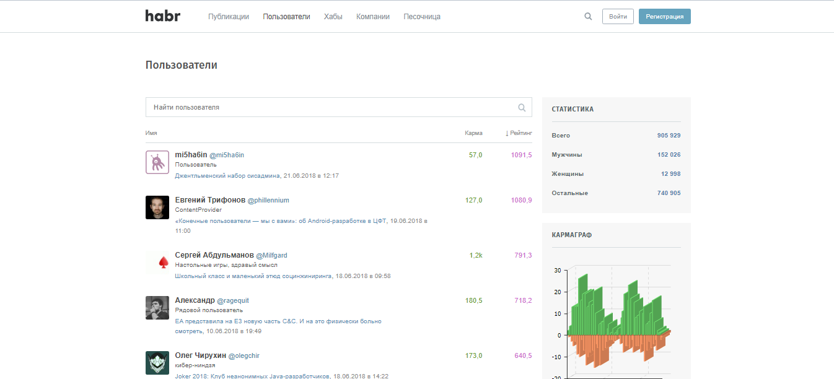Go to the Хабы section
Screen dimensions: 834x379
(x=333, y=17)
